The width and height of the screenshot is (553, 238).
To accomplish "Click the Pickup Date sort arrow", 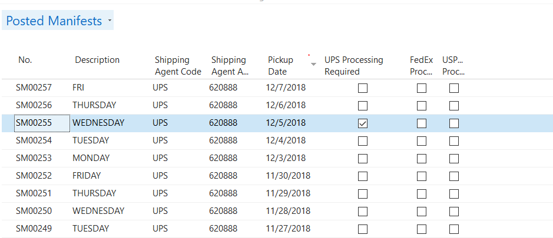I will [x=313, y=63].
